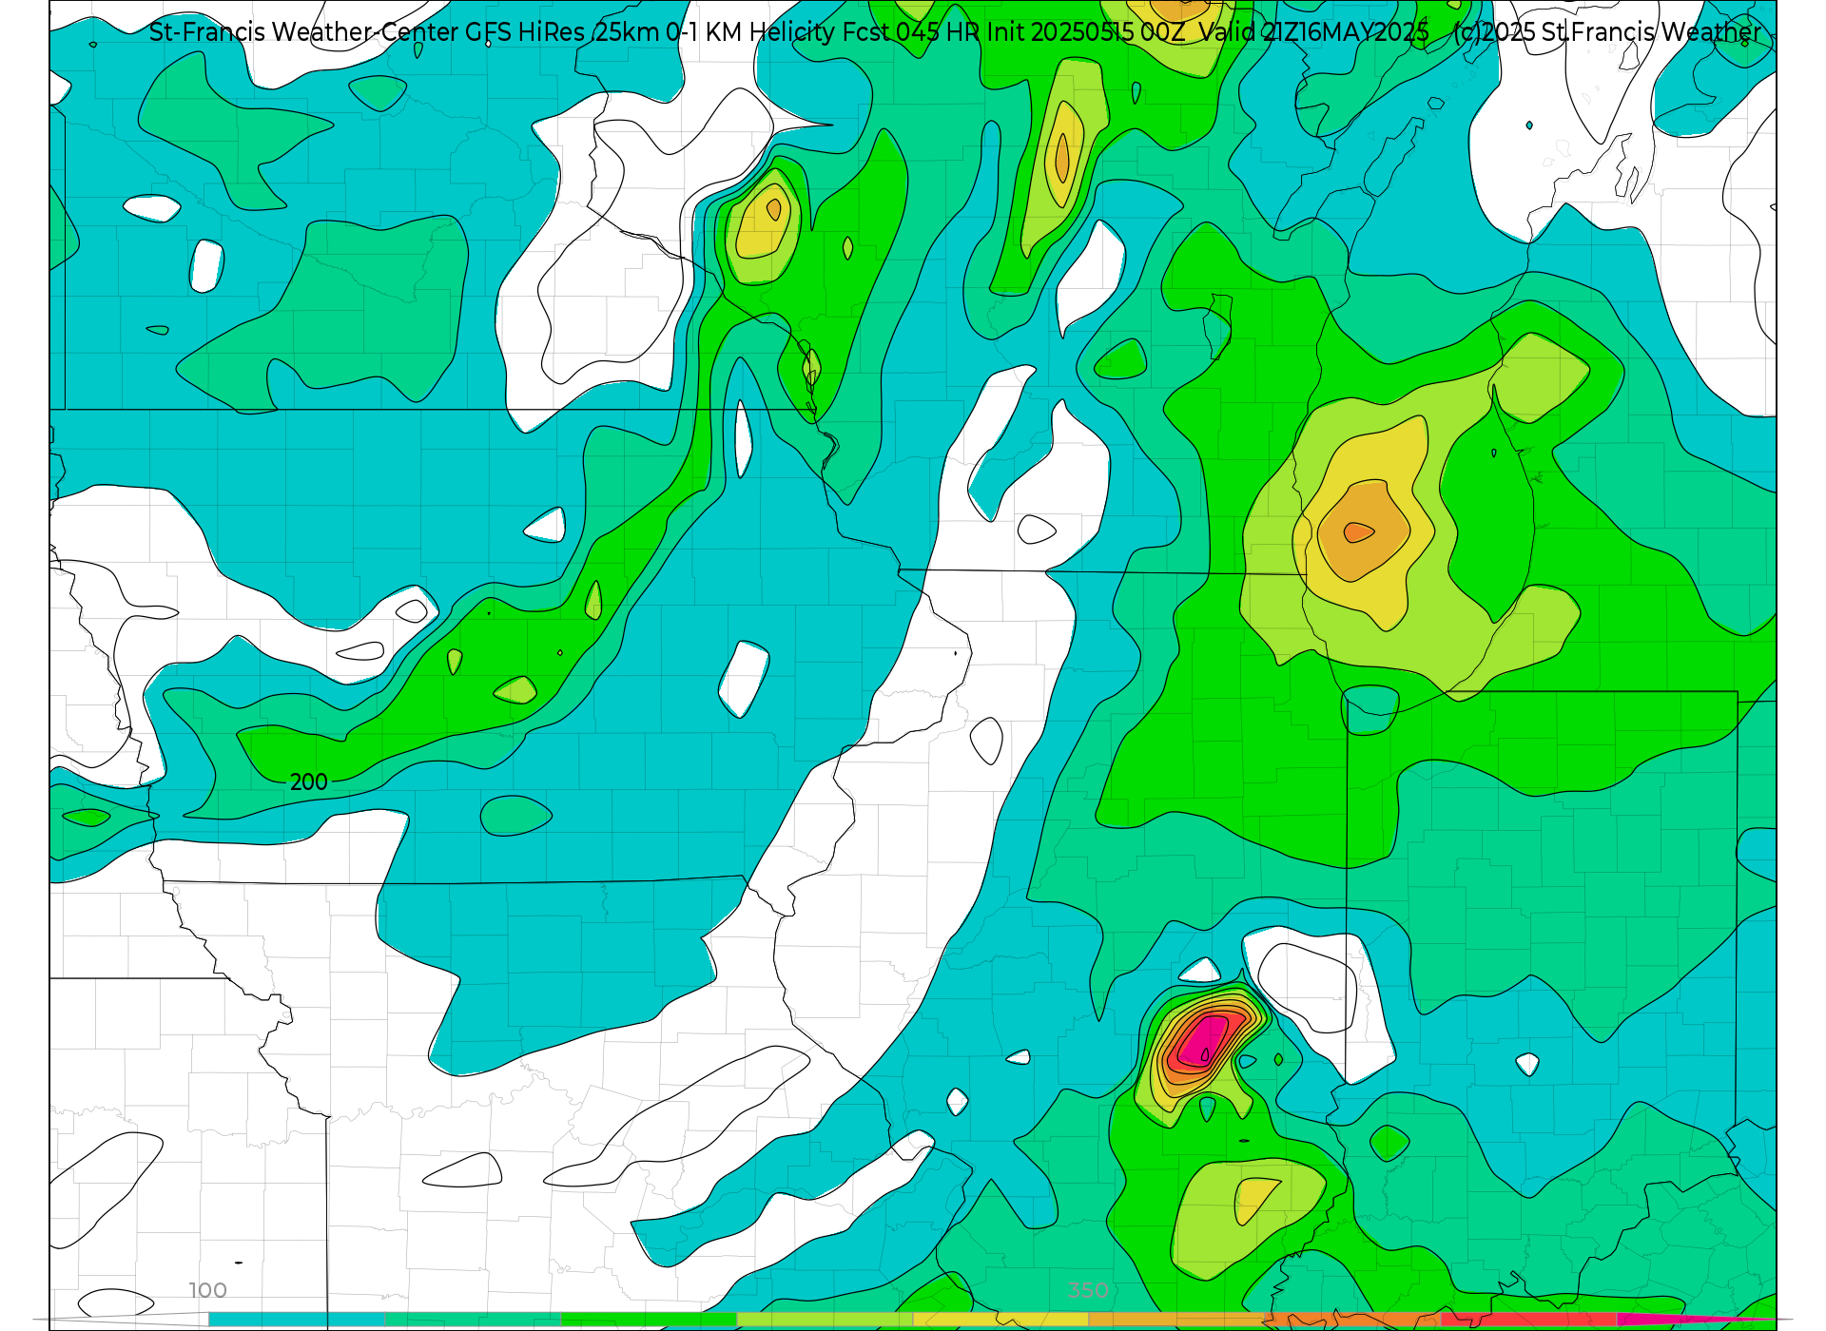Click the '(c)2025 St.Francis Weather' copyright text

pyautogui.click(x=1607, y=32)
